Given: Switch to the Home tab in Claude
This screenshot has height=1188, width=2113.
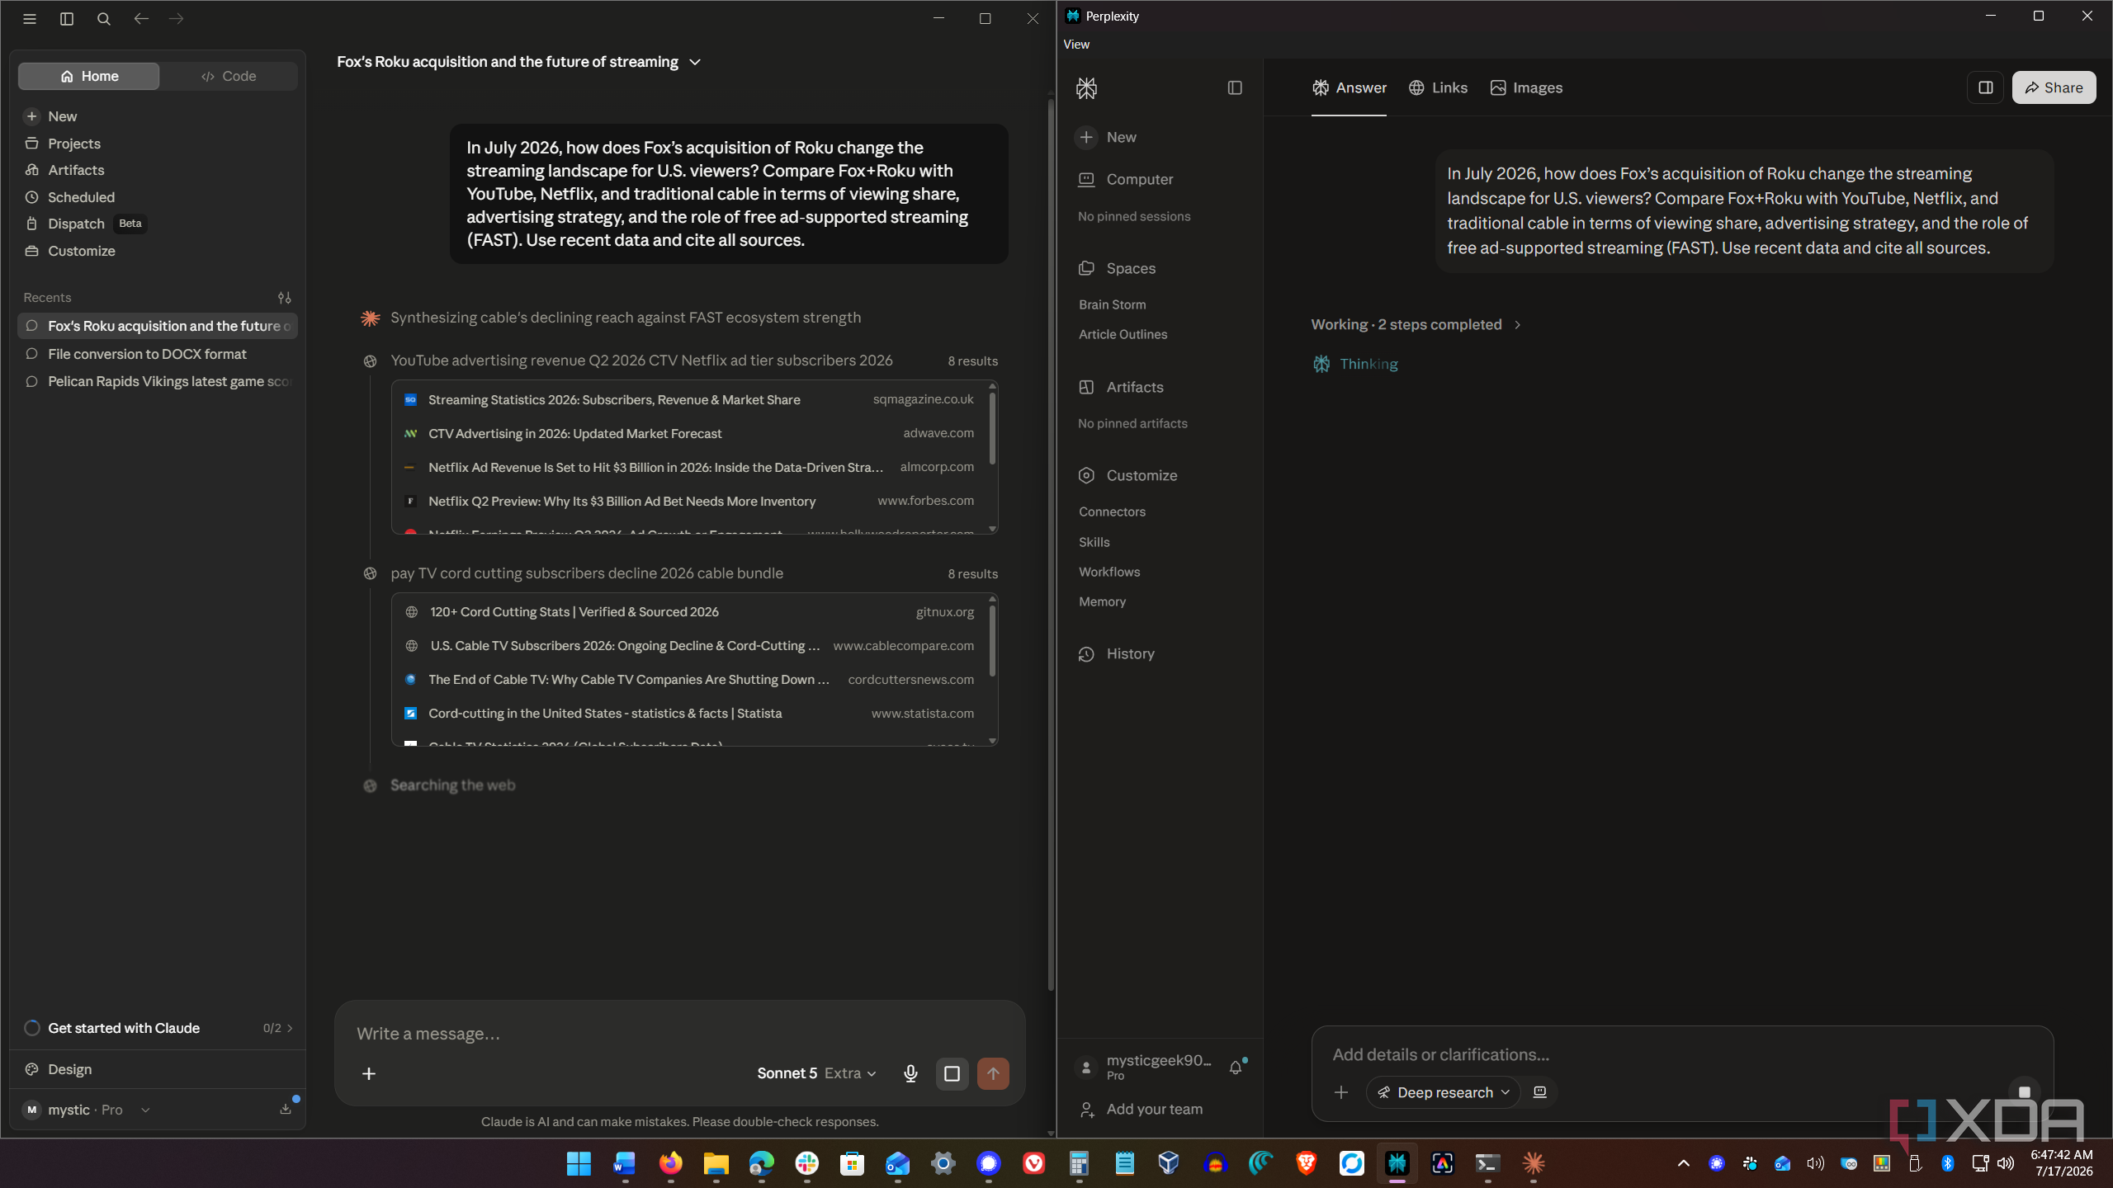Looking at the screenshot, I should (x=89, y=76).
